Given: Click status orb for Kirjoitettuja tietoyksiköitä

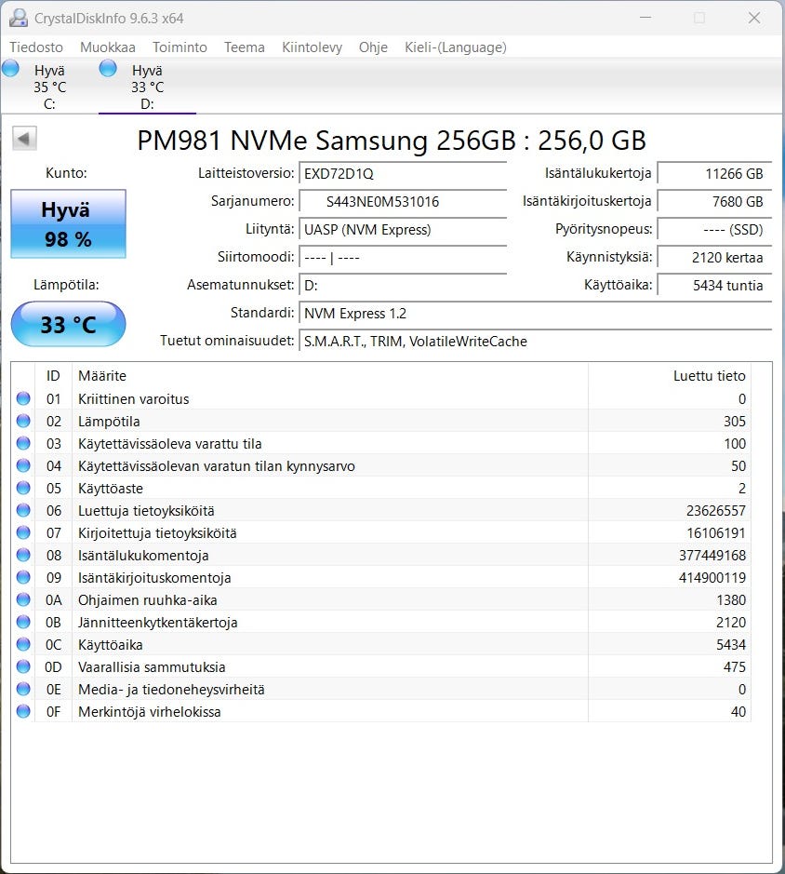Looking at the screenshot, I should pos(23,532).
